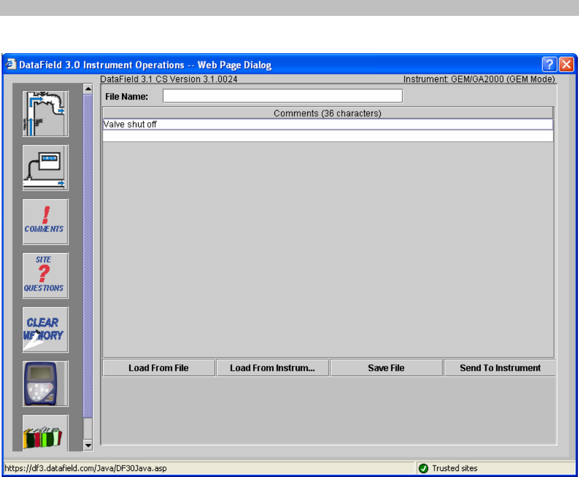Click the Send To Instrument button
Image resolution: width=579 pixels, height=477 pixels.
click(x=500, y=367)
